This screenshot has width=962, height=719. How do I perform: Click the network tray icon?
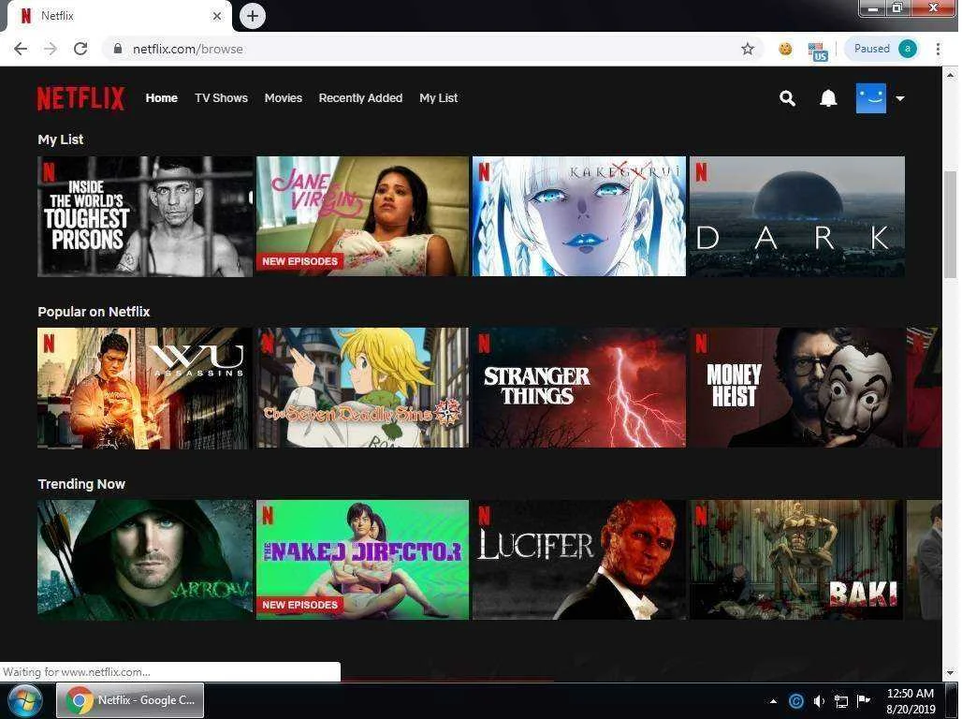point(841,701)
